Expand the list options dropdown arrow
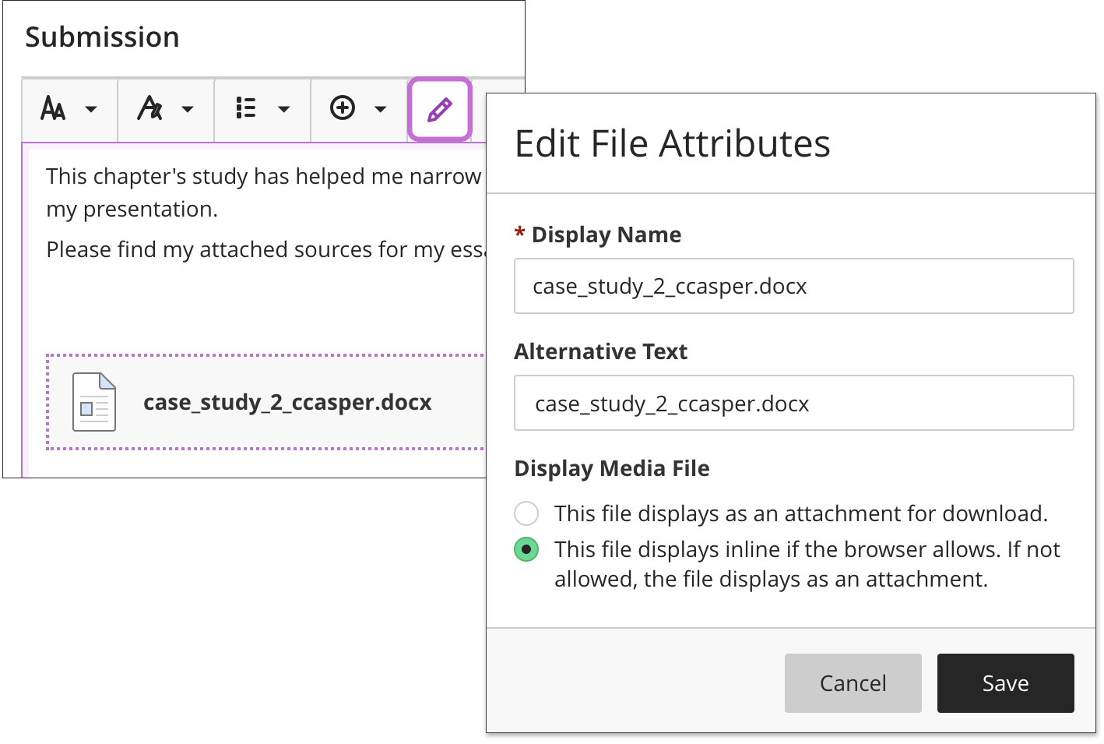Screen dimensions: 1104x744 (284, 109)
